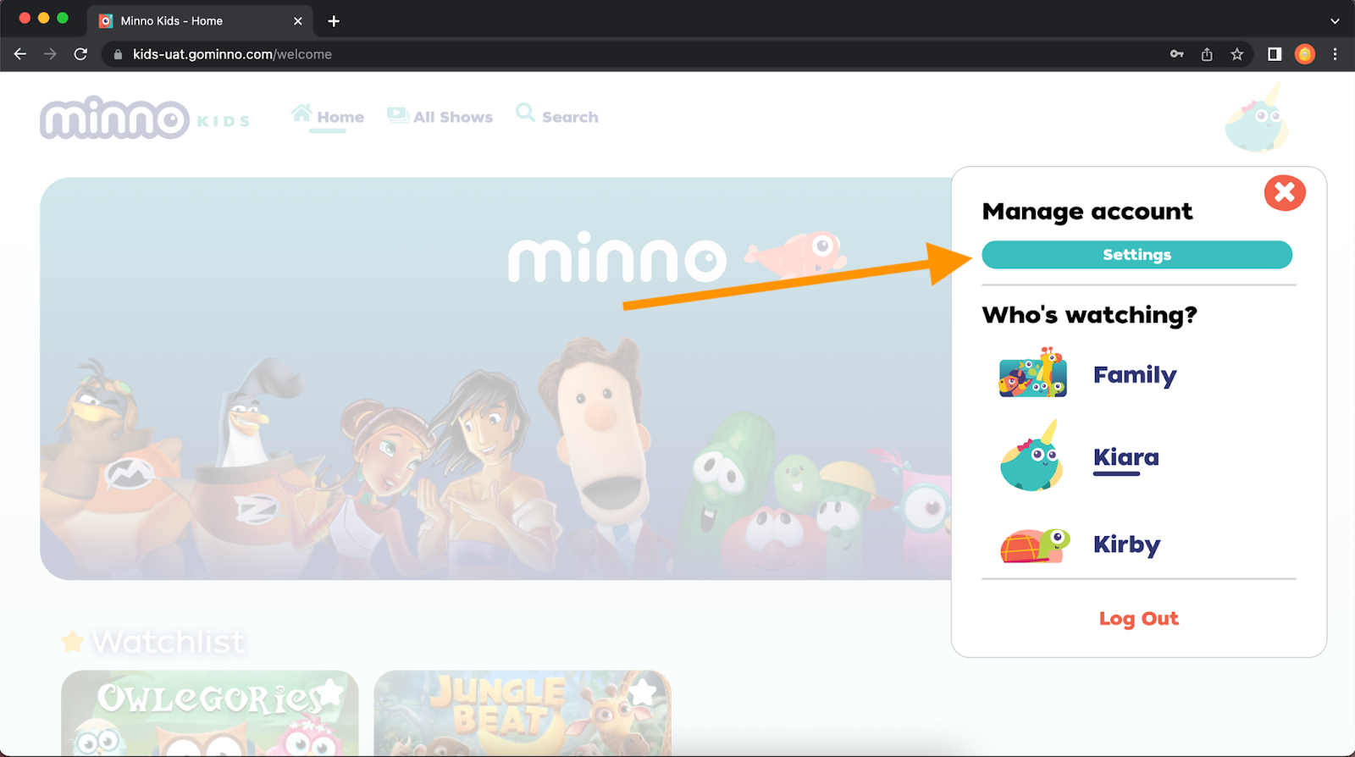
Task: Close the Manage account panel
Action: 1284,193
